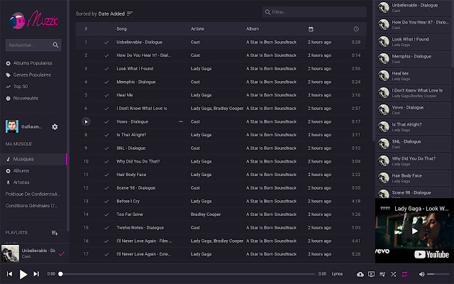Click the Guillaum username label
The width and height of the screenshot is (454, 284).
31,126
